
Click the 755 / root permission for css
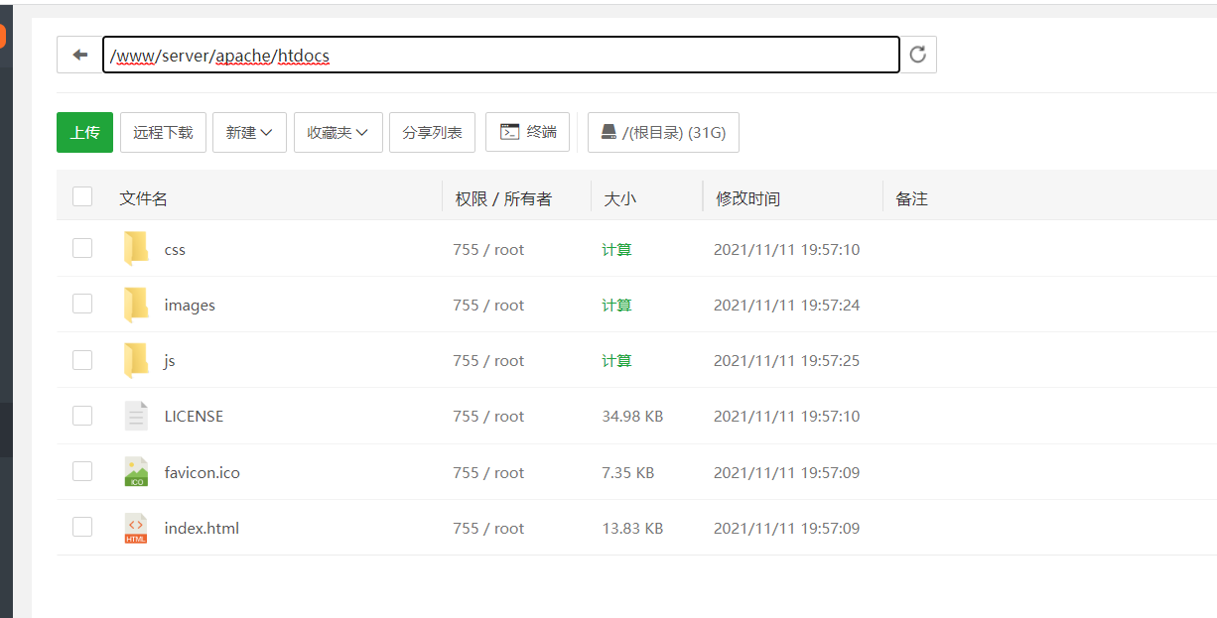click(x=488, y=250)
